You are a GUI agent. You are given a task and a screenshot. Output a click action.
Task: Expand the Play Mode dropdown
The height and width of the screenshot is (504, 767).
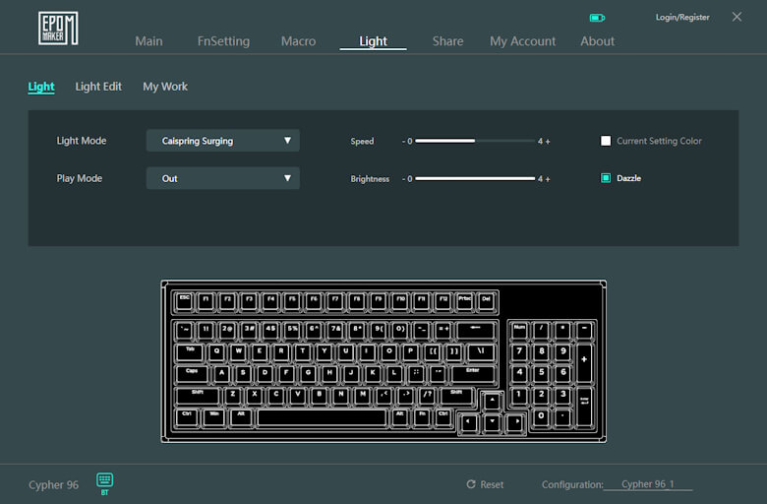coord(223,178)
